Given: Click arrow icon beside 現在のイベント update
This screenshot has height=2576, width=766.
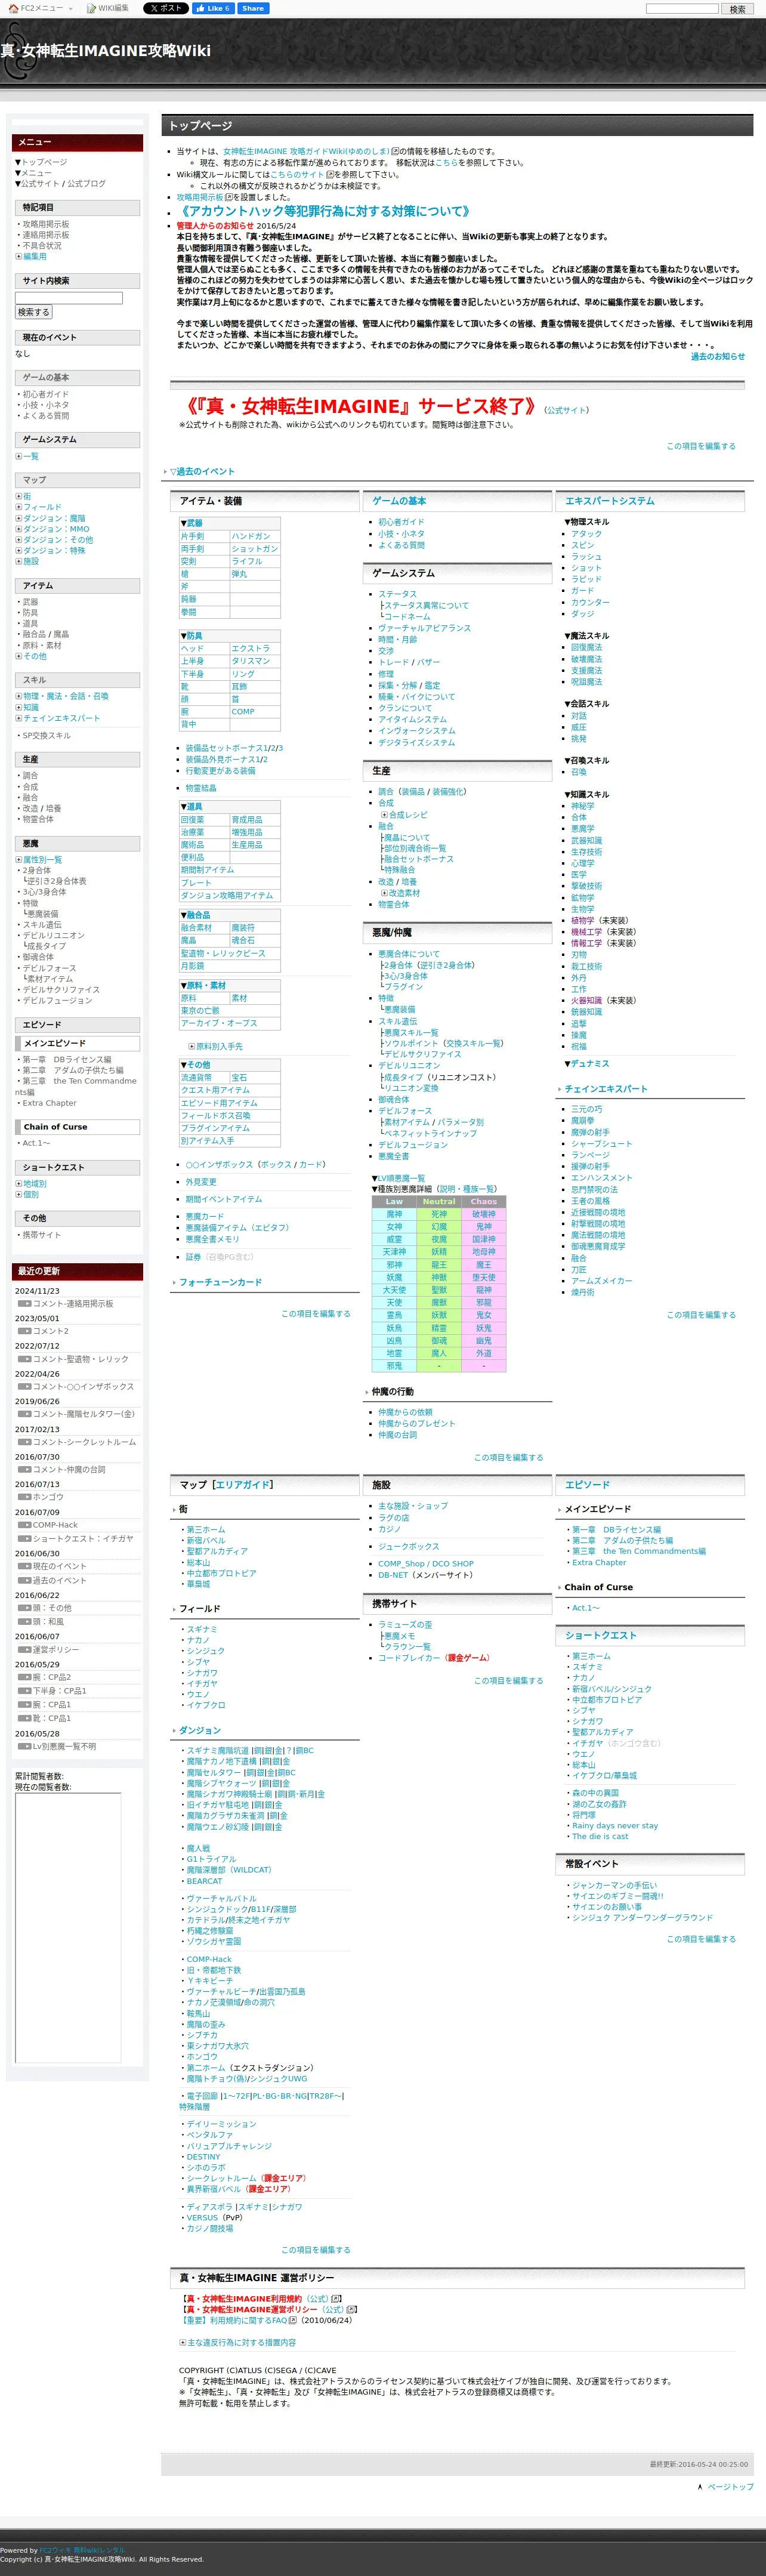Looking at the screenshot, I should (24, 1566).
